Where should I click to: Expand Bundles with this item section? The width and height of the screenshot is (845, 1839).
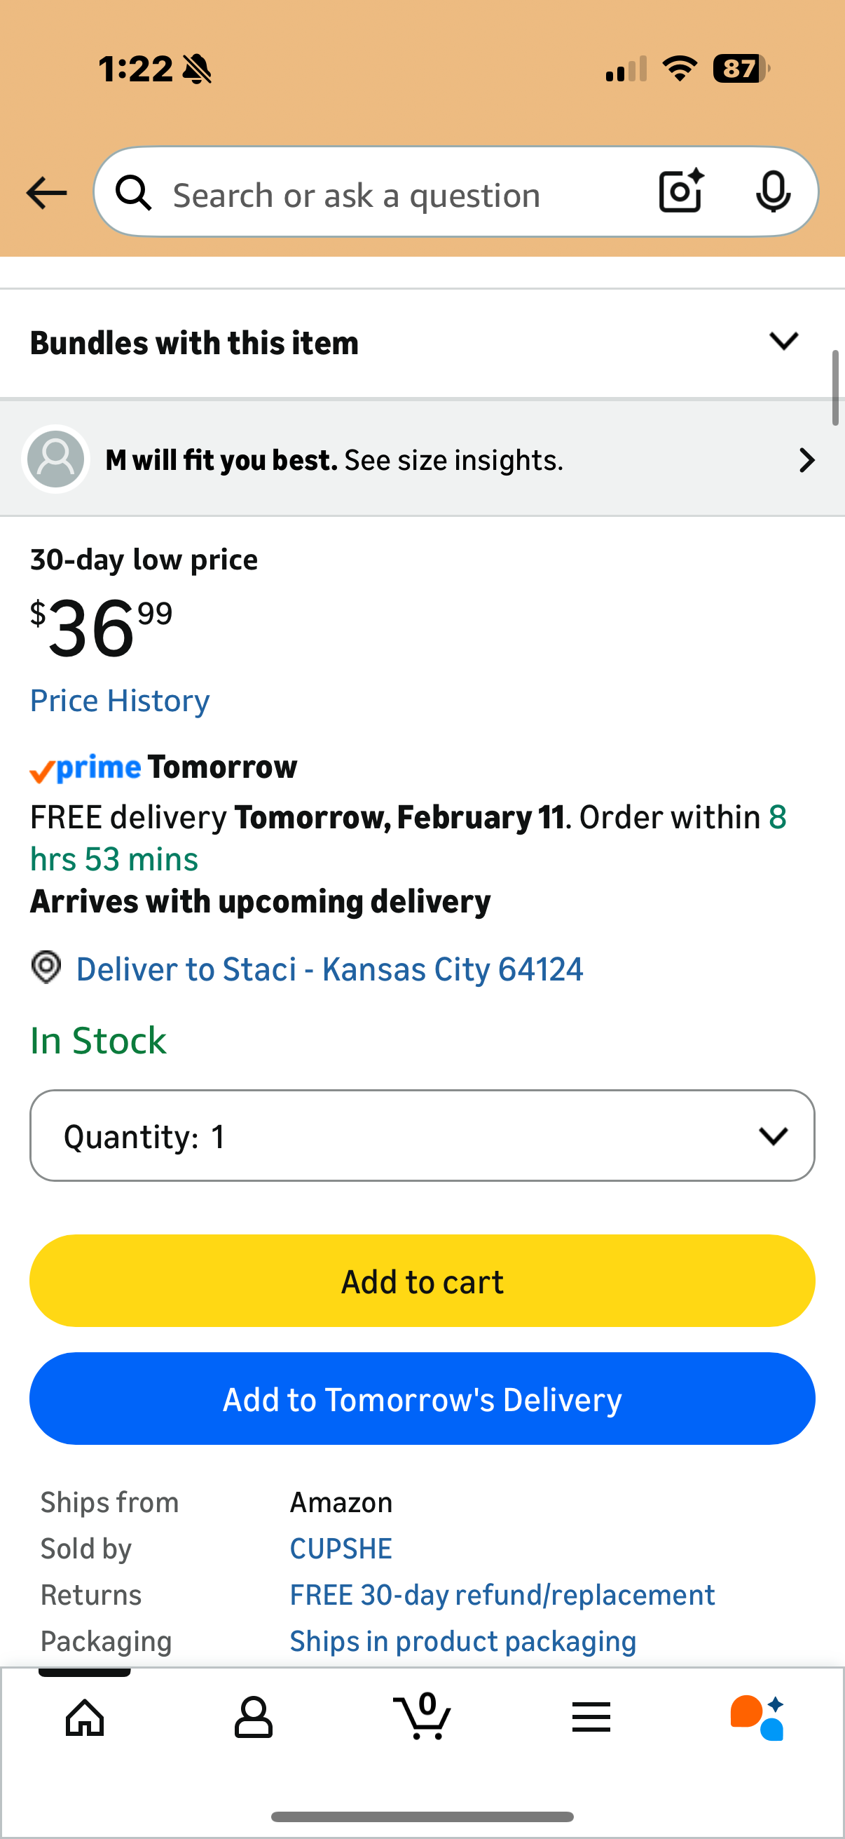point(422,343)
